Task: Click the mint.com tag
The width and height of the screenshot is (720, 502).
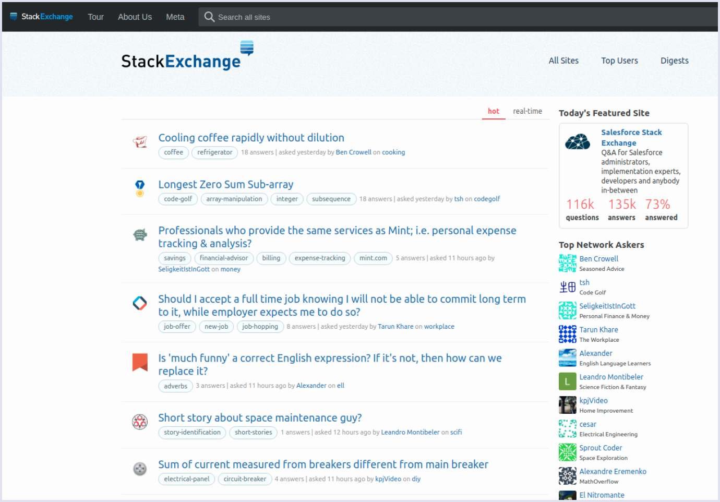Action: point(373,258)
